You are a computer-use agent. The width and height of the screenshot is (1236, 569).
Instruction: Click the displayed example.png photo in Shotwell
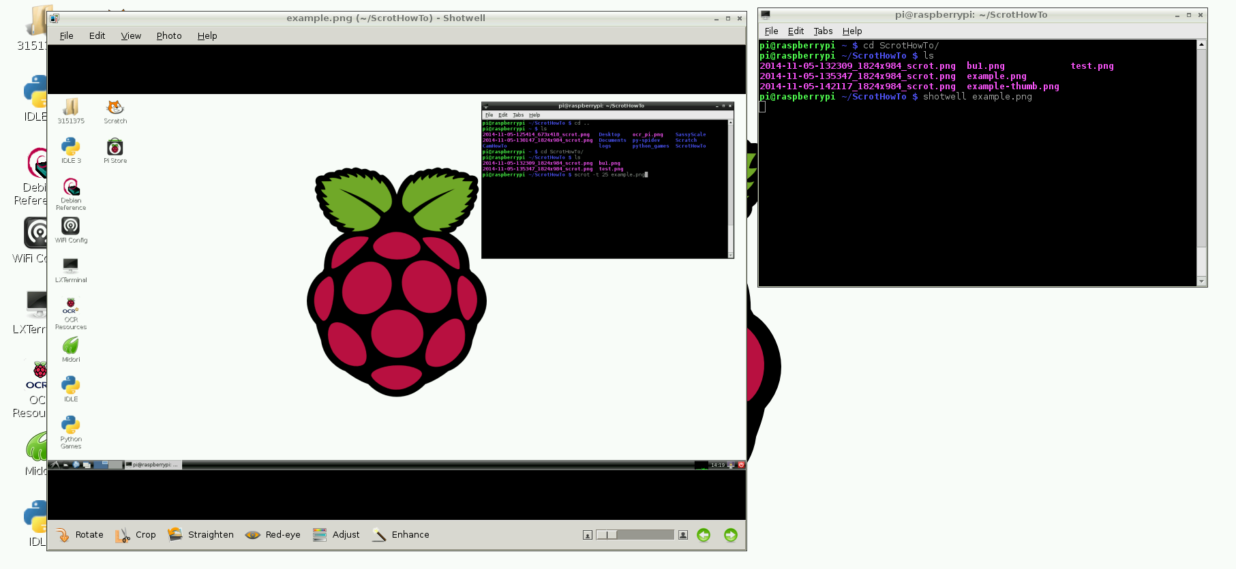click(x=397, y=282)
